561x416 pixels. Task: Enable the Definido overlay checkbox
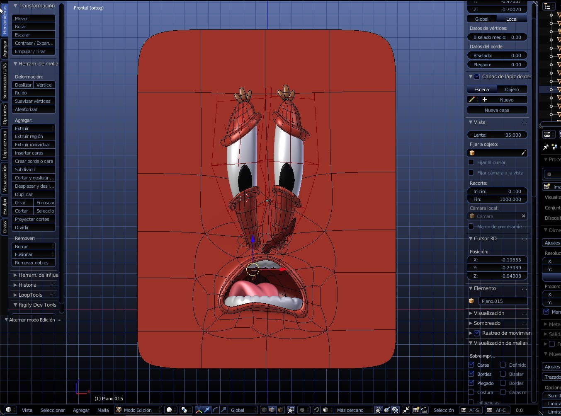pyautogui.click(x=503, y=365)
